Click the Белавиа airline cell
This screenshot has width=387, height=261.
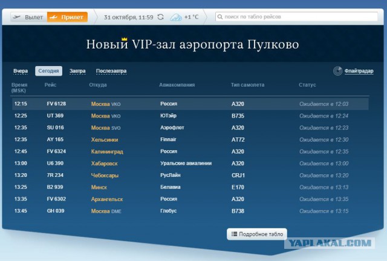coord(171,187)
